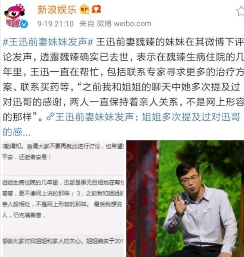Click the screenshot line 平安,还逝者安息!

(27, 157)
